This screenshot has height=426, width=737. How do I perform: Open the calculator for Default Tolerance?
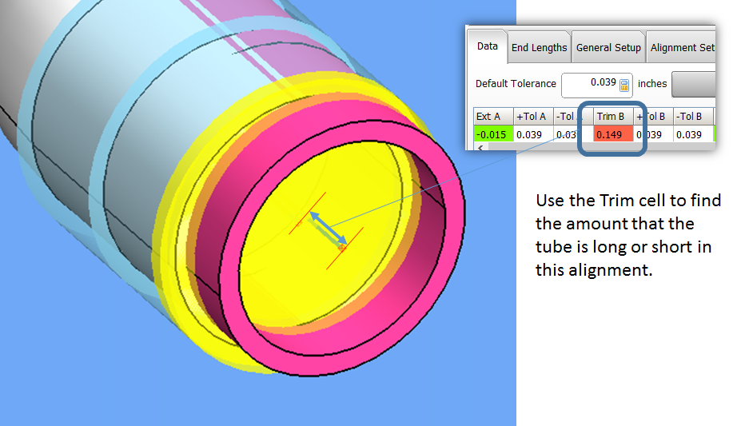[x=625, y=85]
